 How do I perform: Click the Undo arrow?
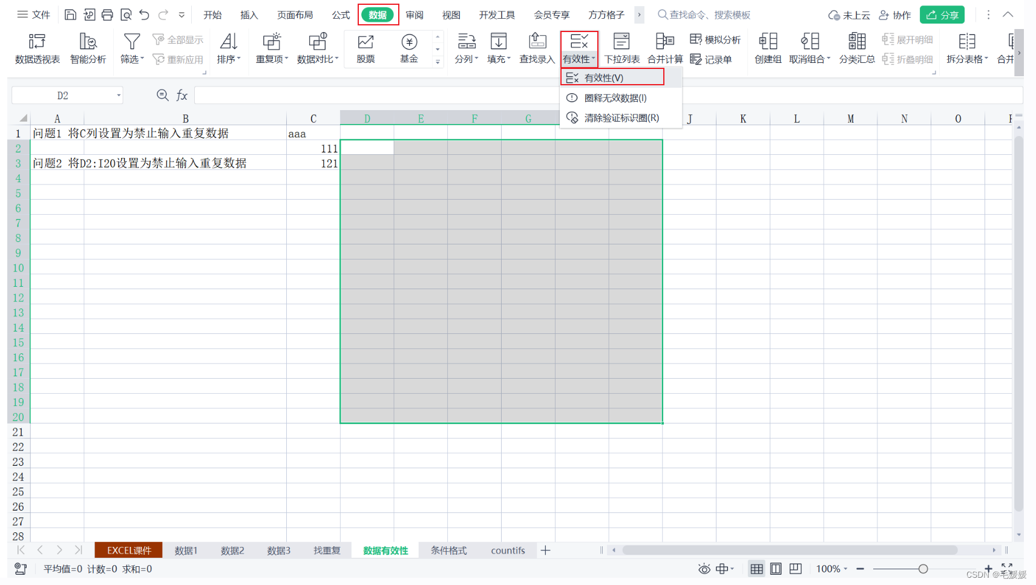[144, 15]
